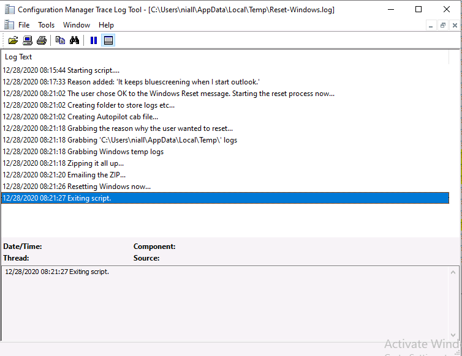Screen dimensions: 462x356
Task: Click the Open on Server computer icon
Action: coord(28,40)
